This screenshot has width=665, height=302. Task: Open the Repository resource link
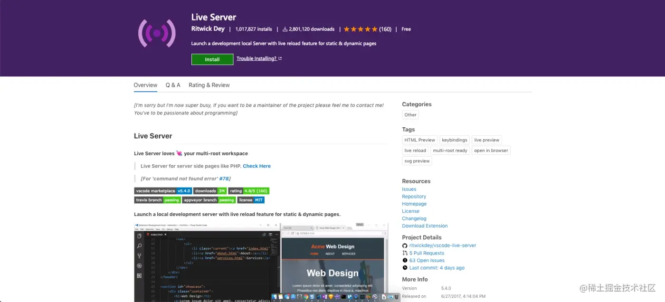[x=414, y=197]
